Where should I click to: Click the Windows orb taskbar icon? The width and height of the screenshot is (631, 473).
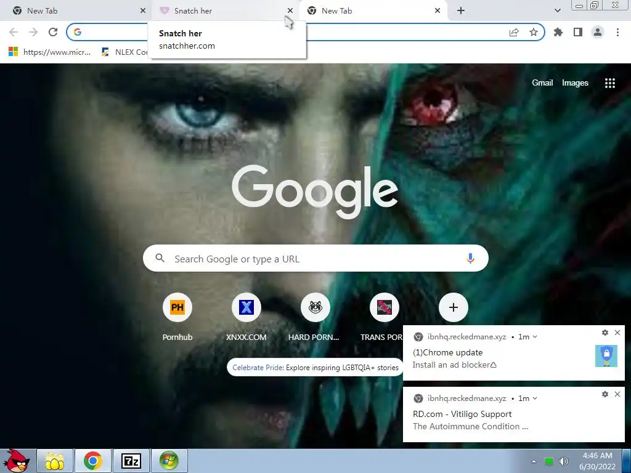pyautogui.click(x=169, y=461)
